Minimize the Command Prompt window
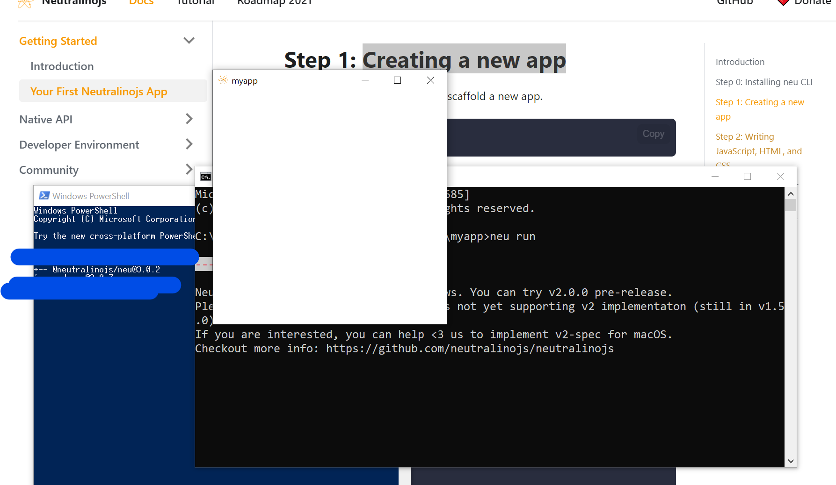This screenshot has height=485, width=836. pyautogui.click(x=715, y=177)
